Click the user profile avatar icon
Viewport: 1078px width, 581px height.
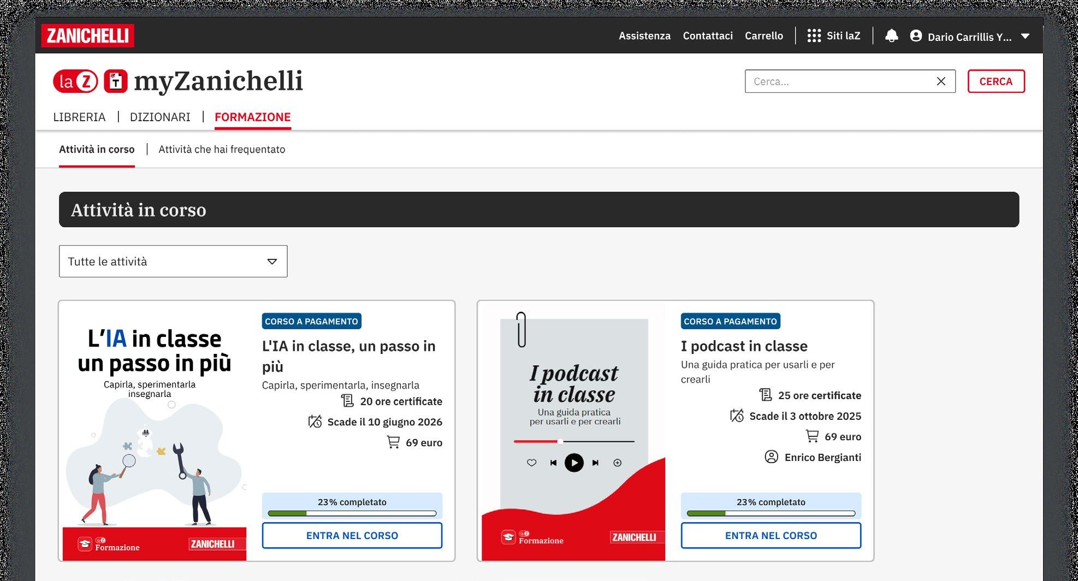pyautogui.click(x=916, y=35)
